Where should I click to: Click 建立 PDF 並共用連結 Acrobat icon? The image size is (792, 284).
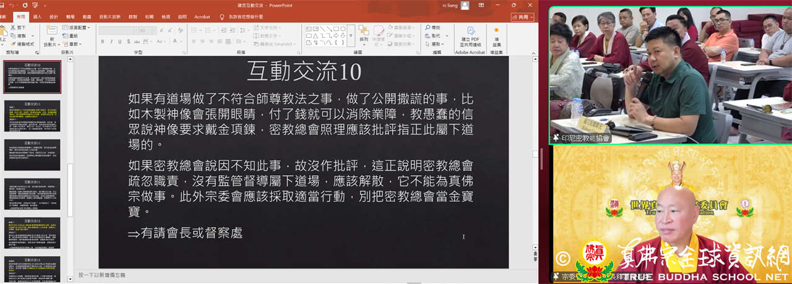[470, 36]
